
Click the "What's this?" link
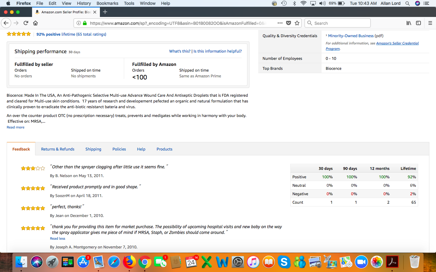[180, 51]
